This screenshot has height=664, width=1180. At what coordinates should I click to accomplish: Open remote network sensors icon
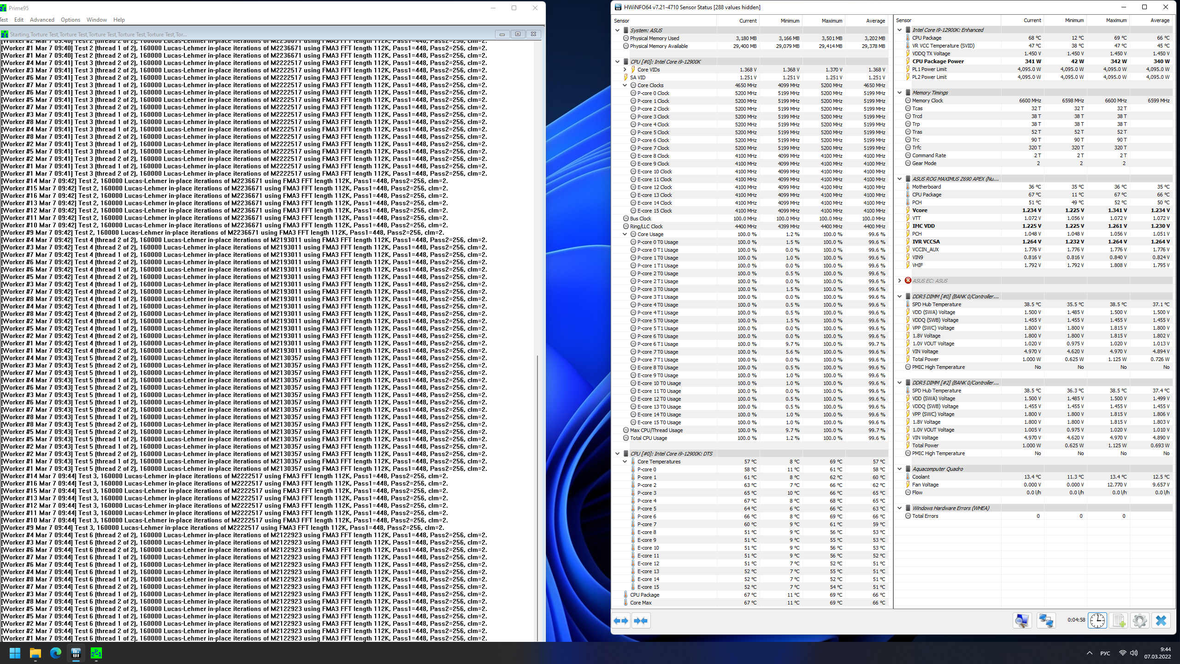pyautogui.click(x=1046, y=621)
